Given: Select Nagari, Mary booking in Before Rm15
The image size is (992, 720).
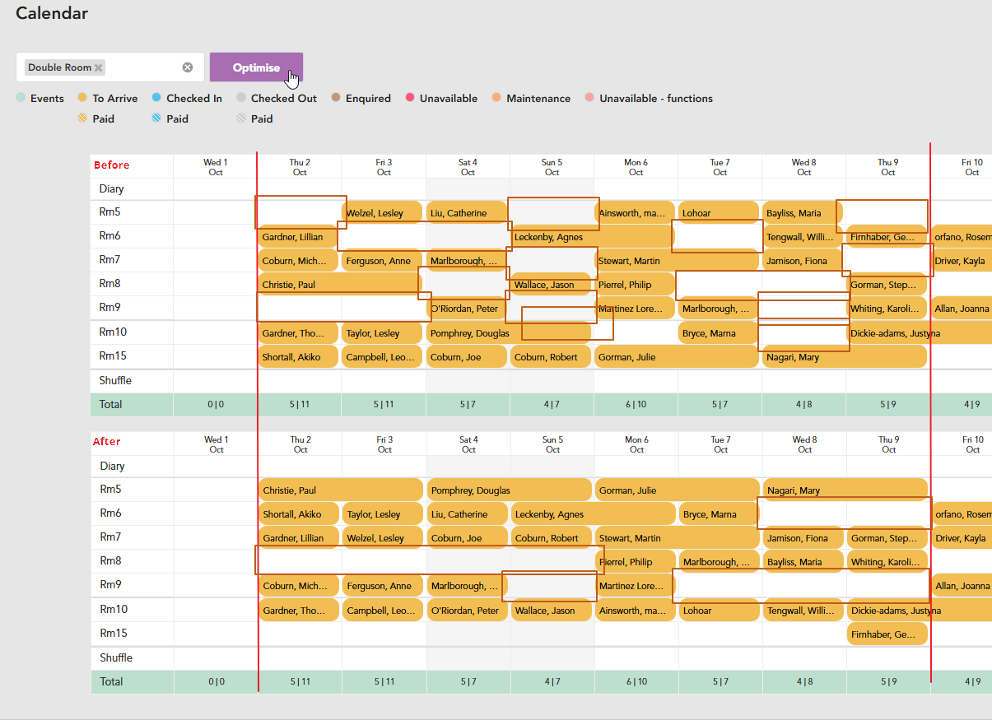Looking at the screenshot, I should [845, 357].
